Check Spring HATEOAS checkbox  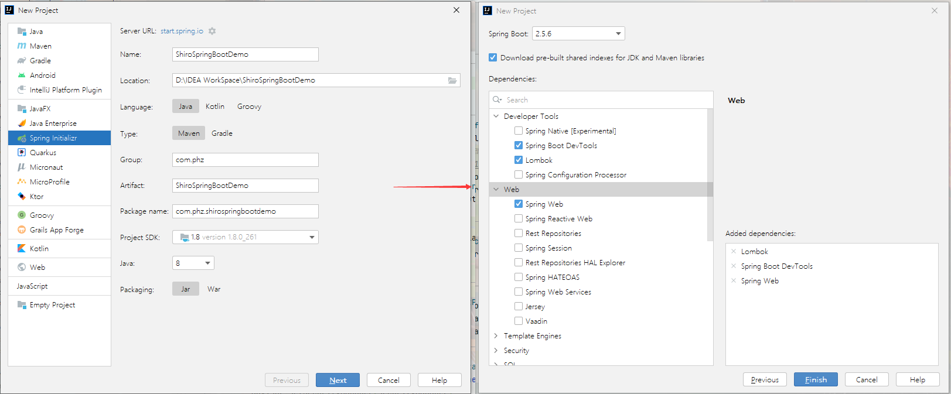click(519, 277)
